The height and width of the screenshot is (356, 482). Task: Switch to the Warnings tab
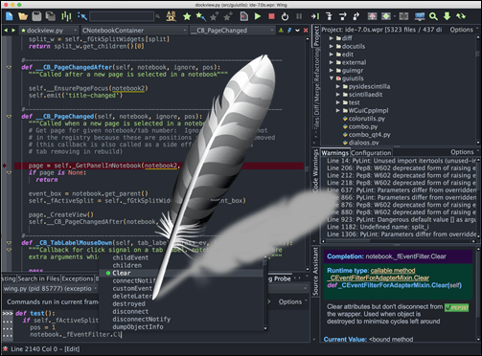[334, 153]
